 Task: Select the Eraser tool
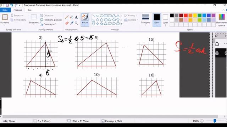coord(67,23)
